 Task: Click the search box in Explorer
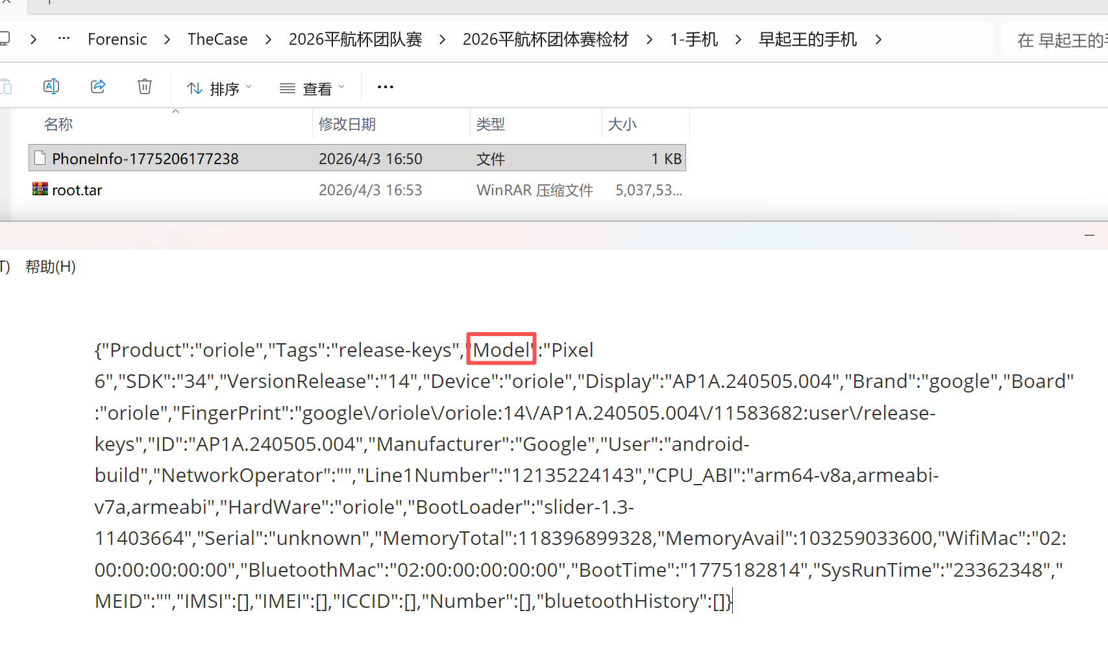[1058, 40]
